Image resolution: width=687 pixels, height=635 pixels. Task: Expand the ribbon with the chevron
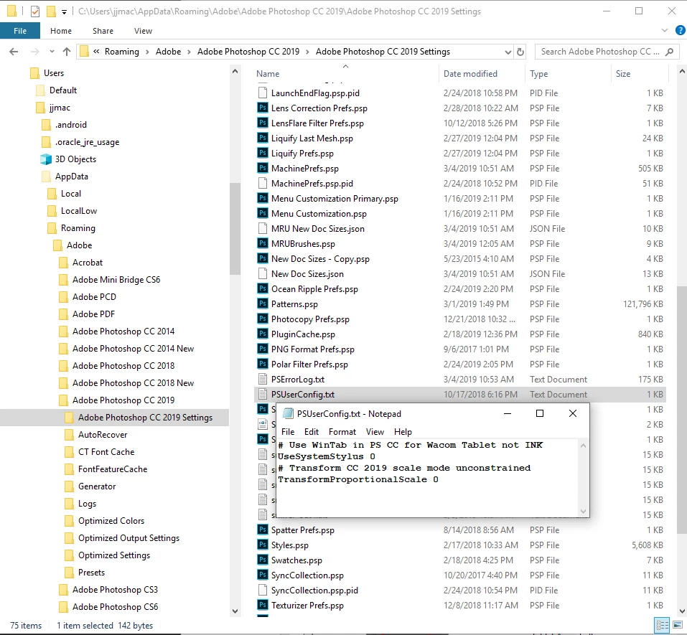coord(665,30)
